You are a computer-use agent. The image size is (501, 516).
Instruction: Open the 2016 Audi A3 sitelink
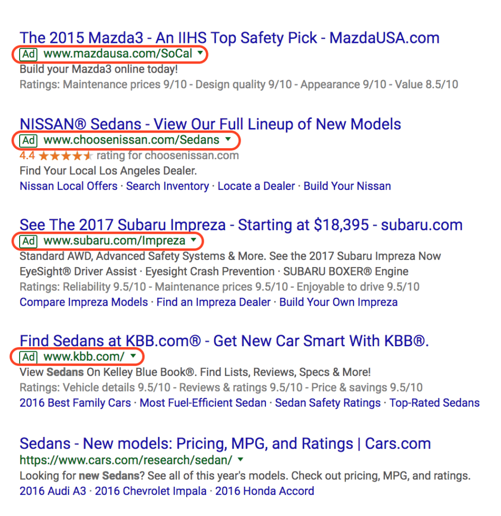53,491
